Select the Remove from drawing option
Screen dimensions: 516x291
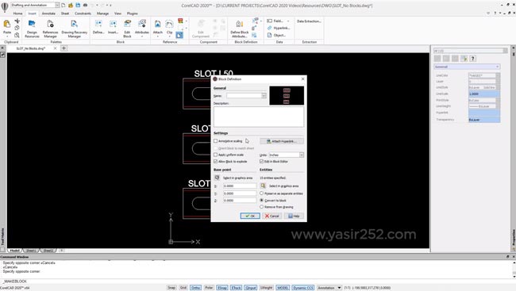coord(262,207)
